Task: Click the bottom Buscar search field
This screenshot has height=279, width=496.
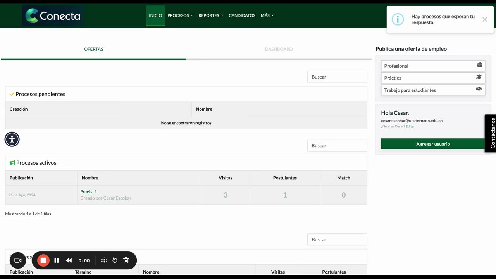Action: 337,239
